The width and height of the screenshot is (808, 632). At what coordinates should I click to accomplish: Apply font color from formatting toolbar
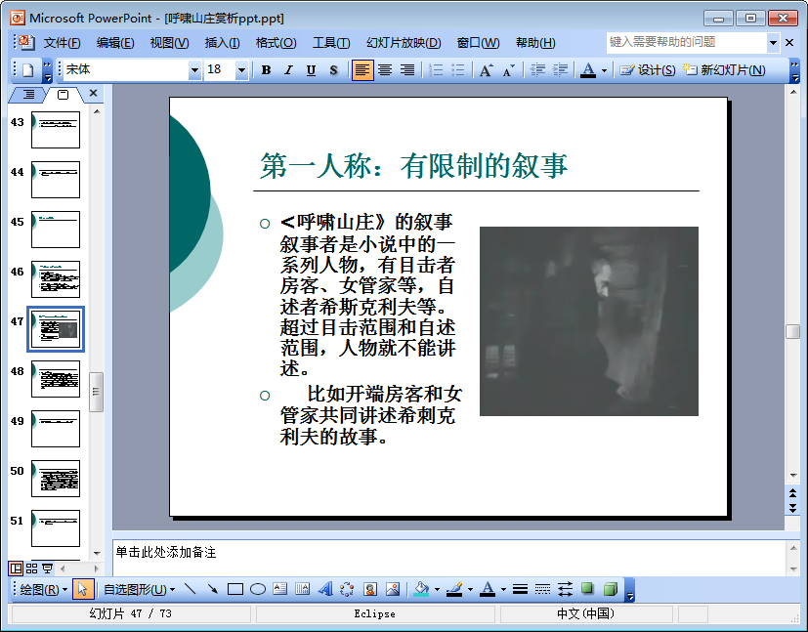click(x=588, y=70)
